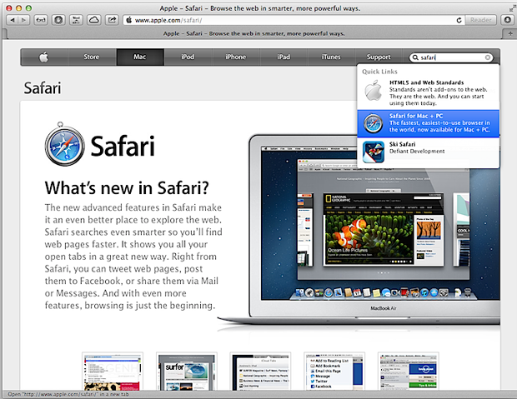517x399 pixels.
Task: Click the status bar text Open http://www.apple.com/safari/
Action: pyautogui.click(x=68, y=394)
